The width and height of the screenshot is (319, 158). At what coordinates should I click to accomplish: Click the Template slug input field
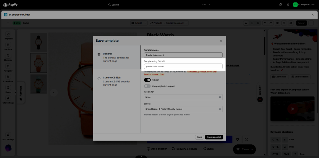[183, 66]
